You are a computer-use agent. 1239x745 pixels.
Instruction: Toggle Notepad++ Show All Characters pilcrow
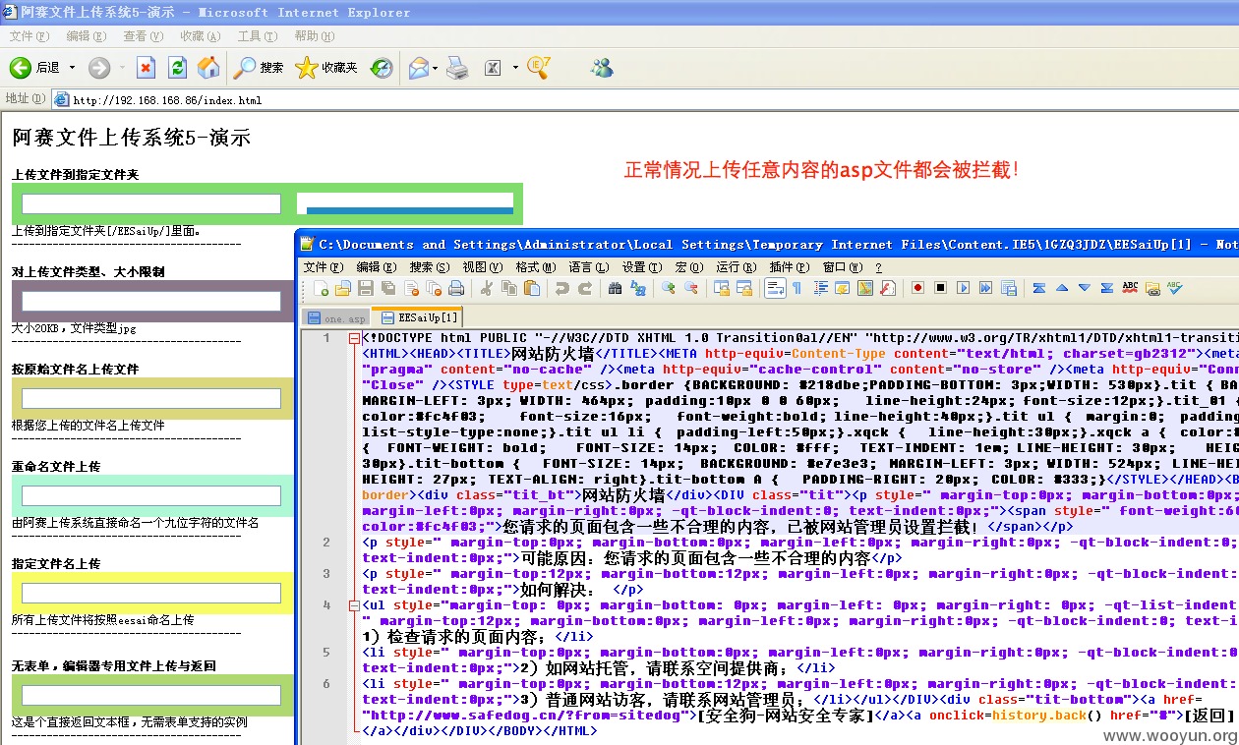pos(797,288)
